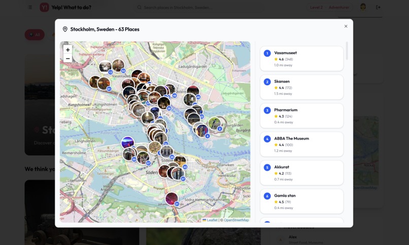The image size is (409, 245).
Task: Zoom in on the Stockholm map
Action: coord(67,50)
